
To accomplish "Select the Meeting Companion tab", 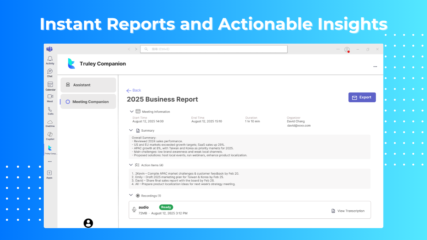I will click(88, 102).
